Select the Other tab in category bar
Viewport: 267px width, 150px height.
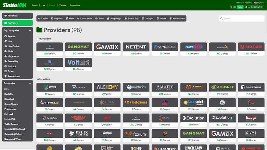coord(161,18)
